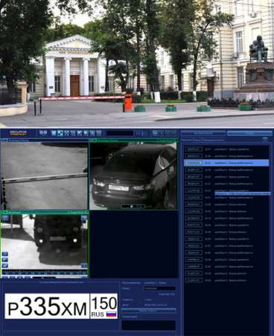This screenshot has height=336, width=274.
Task: Click the last layout icon in top toolbar
Action: [98, 134]
